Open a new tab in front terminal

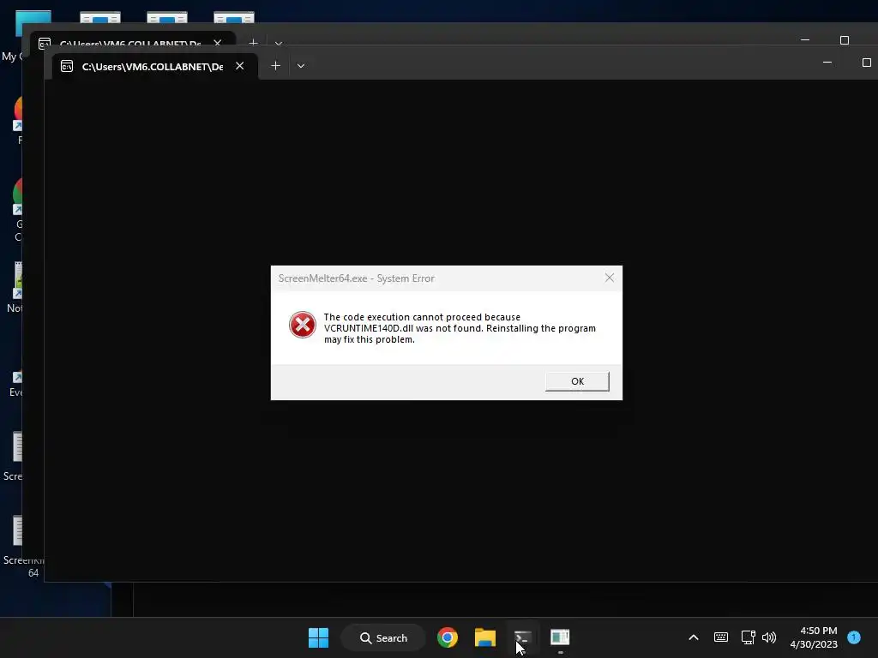275,66
